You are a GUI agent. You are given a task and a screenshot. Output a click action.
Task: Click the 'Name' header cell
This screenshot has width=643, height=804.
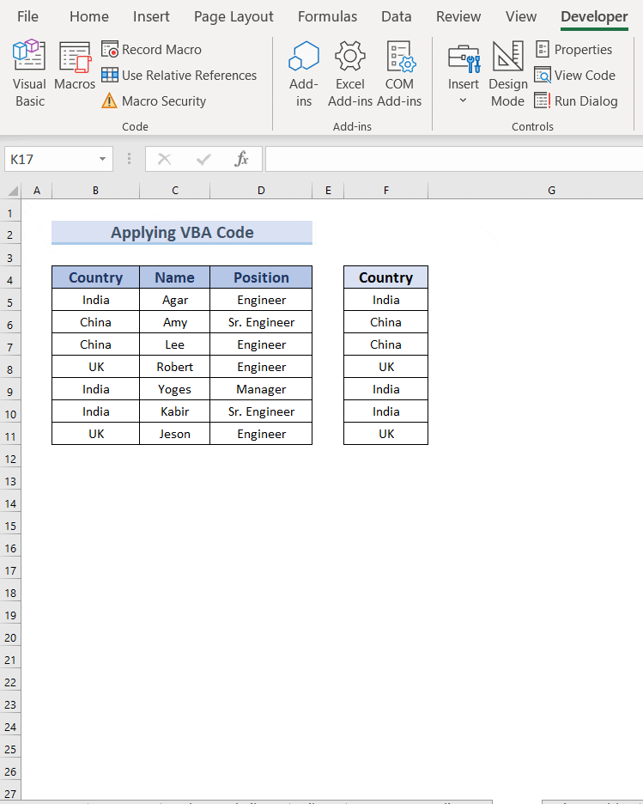(x=175, y=277)
